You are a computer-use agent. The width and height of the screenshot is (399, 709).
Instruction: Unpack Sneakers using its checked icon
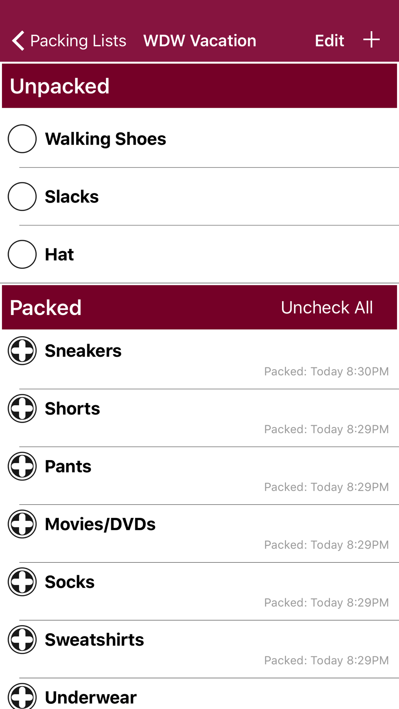tap(22, 351)
